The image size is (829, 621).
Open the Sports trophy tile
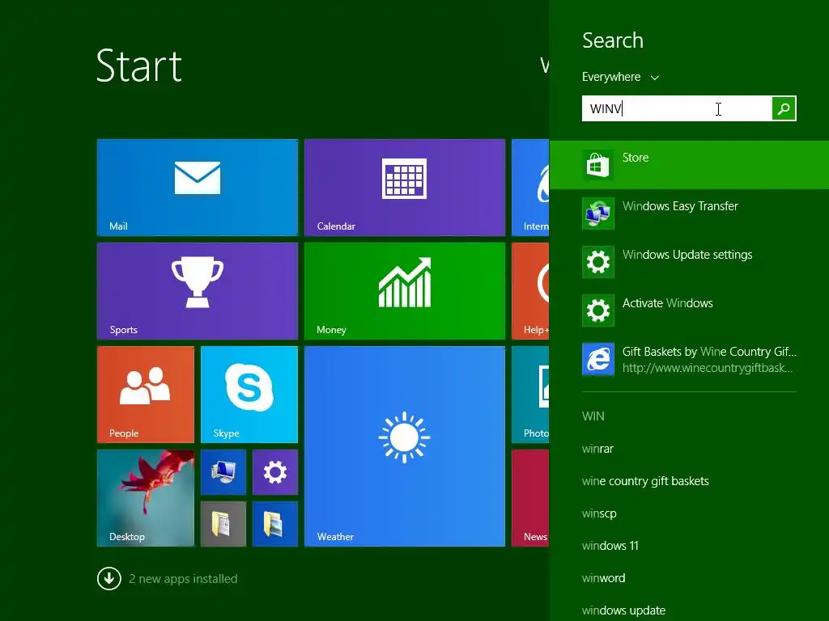198,291
